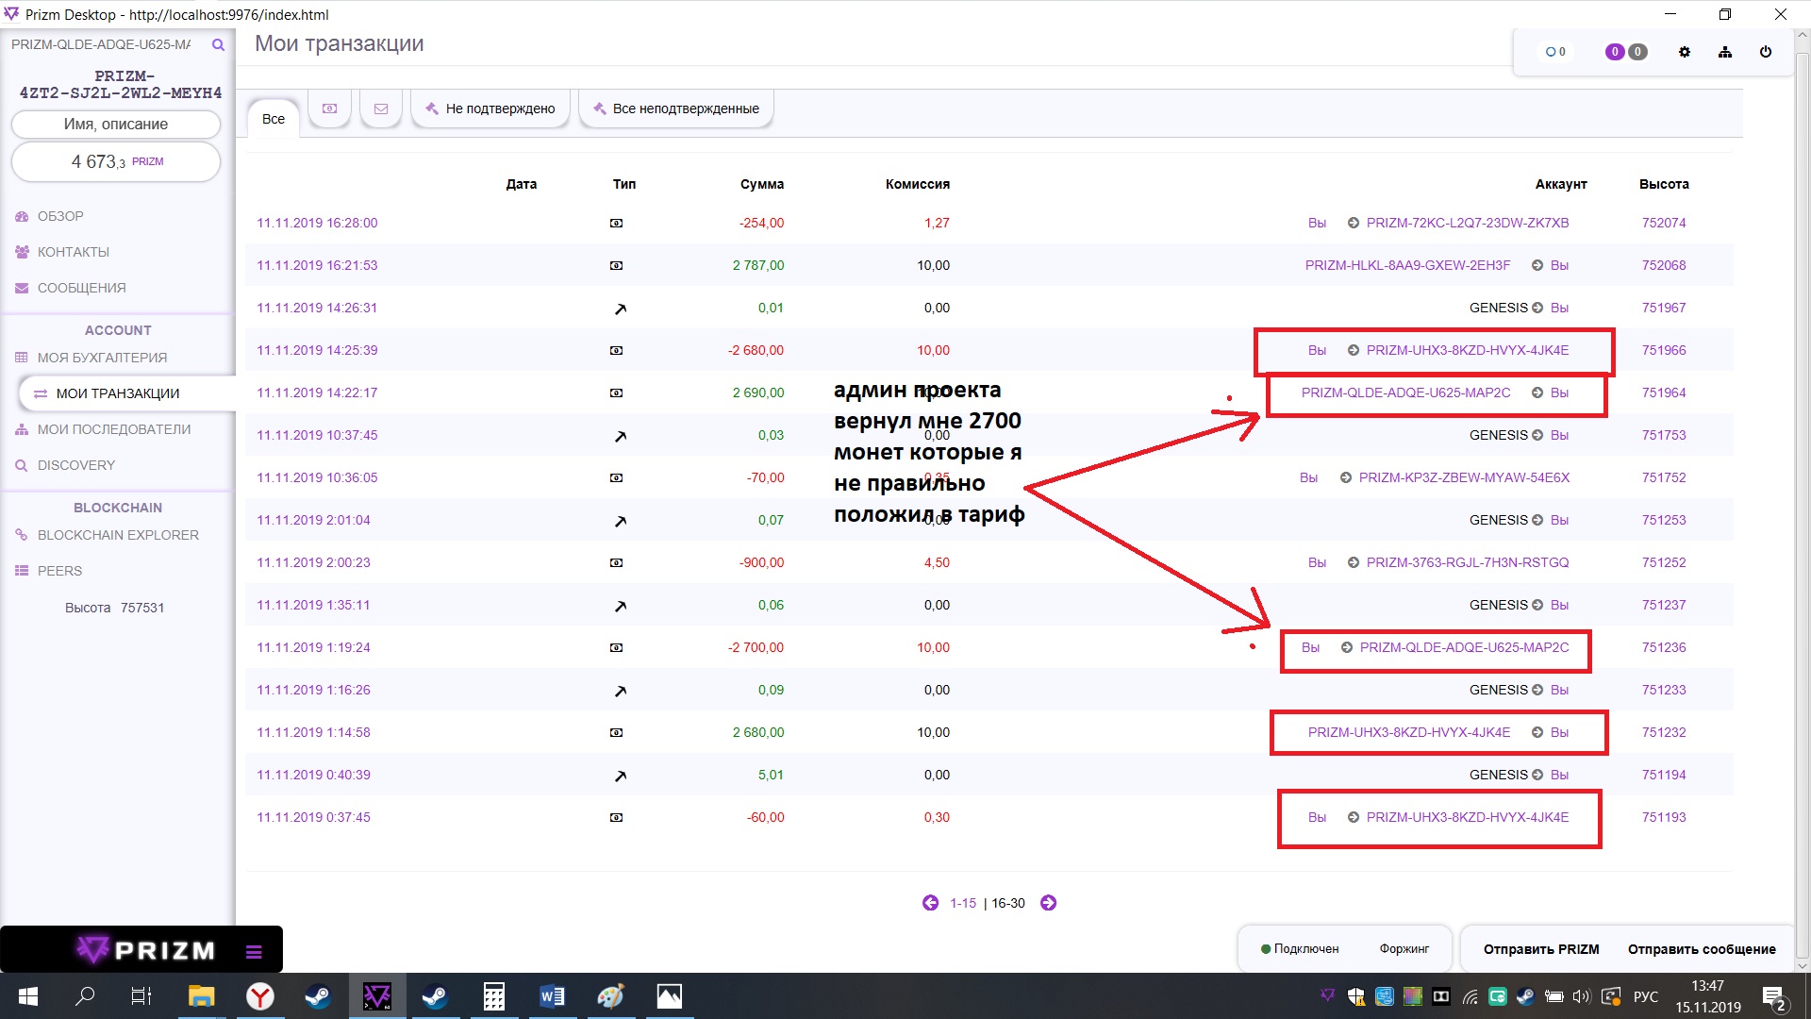1811x1019 pixels.
Task: Open account PRIZM-3763-RGJL-7H3N-RSTGQ
Action: coord(1468,562)
